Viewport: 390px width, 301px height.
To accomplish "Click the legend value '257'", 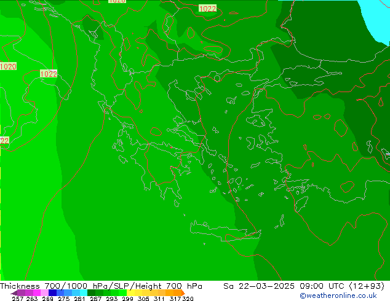I will (18, 299).
